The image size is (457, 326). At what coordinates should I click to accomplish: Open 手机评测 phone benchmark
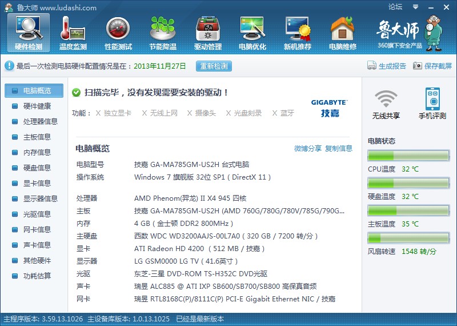(432, 104)
